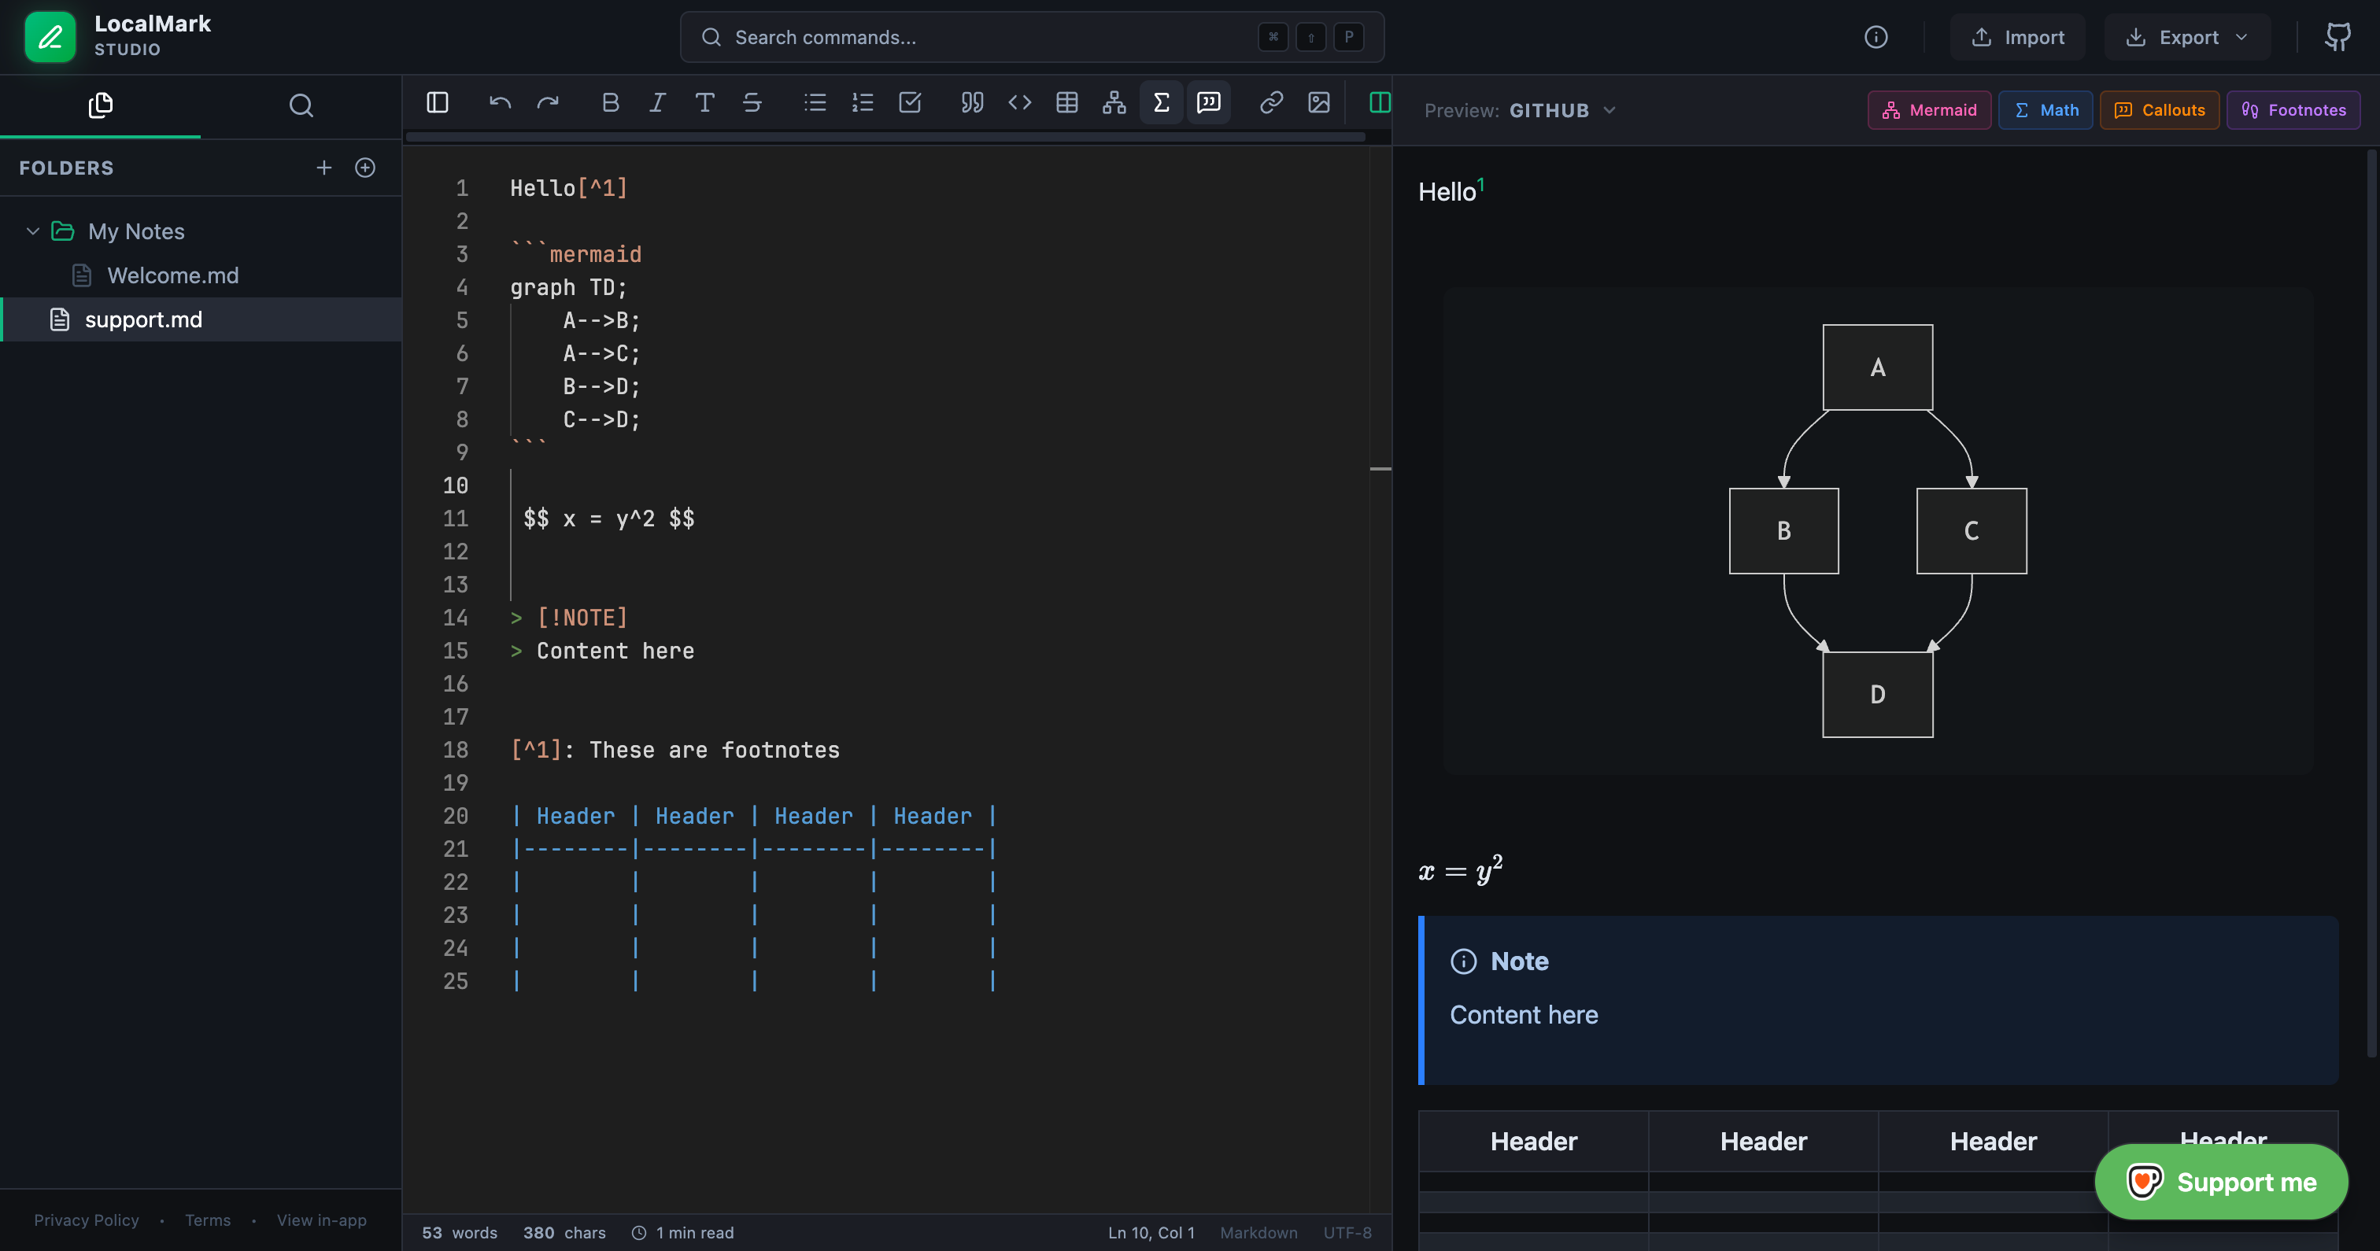Collapse the My Notes folder
The height and width of the screenshot is (1251, 2380).
tap(32, 231)
